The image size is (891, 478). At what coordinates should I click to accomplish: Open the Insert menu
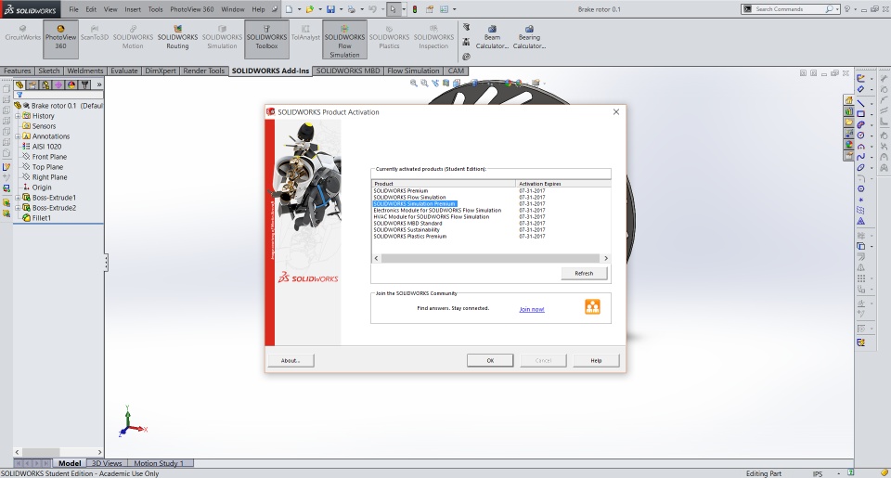133,9
